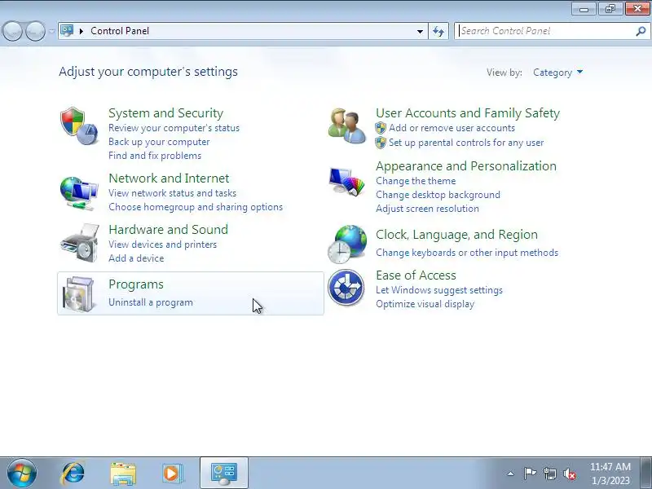Viewport: 652px width, 489px height.
Task: Click Show desktop strip at taskbar end
Action: [x=646, y=473]
